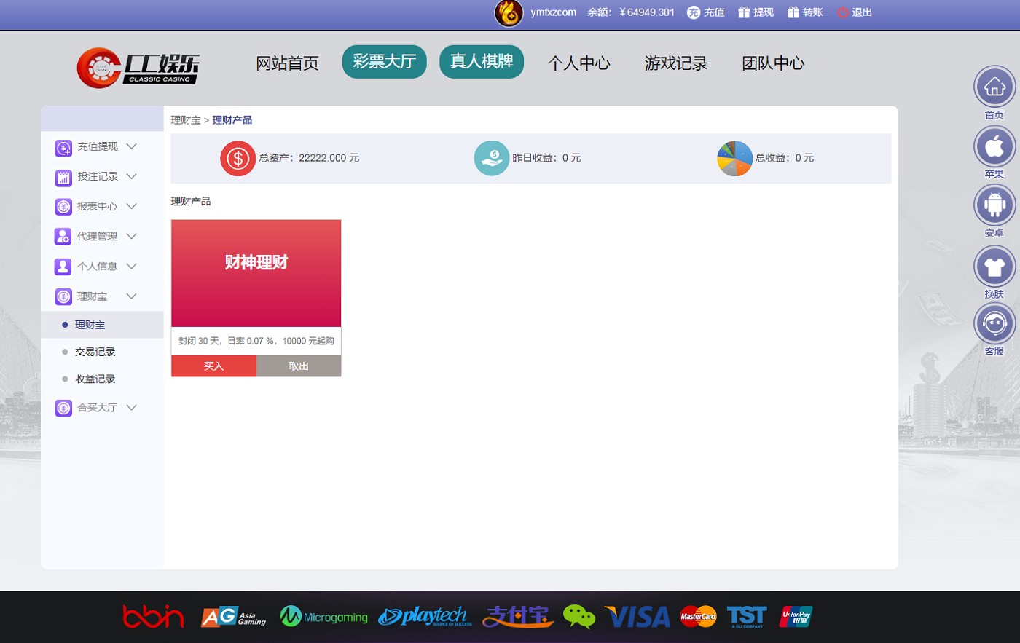Open 客服 customer service headset icon
The image size is (1020, 643).
pos(994,323)
